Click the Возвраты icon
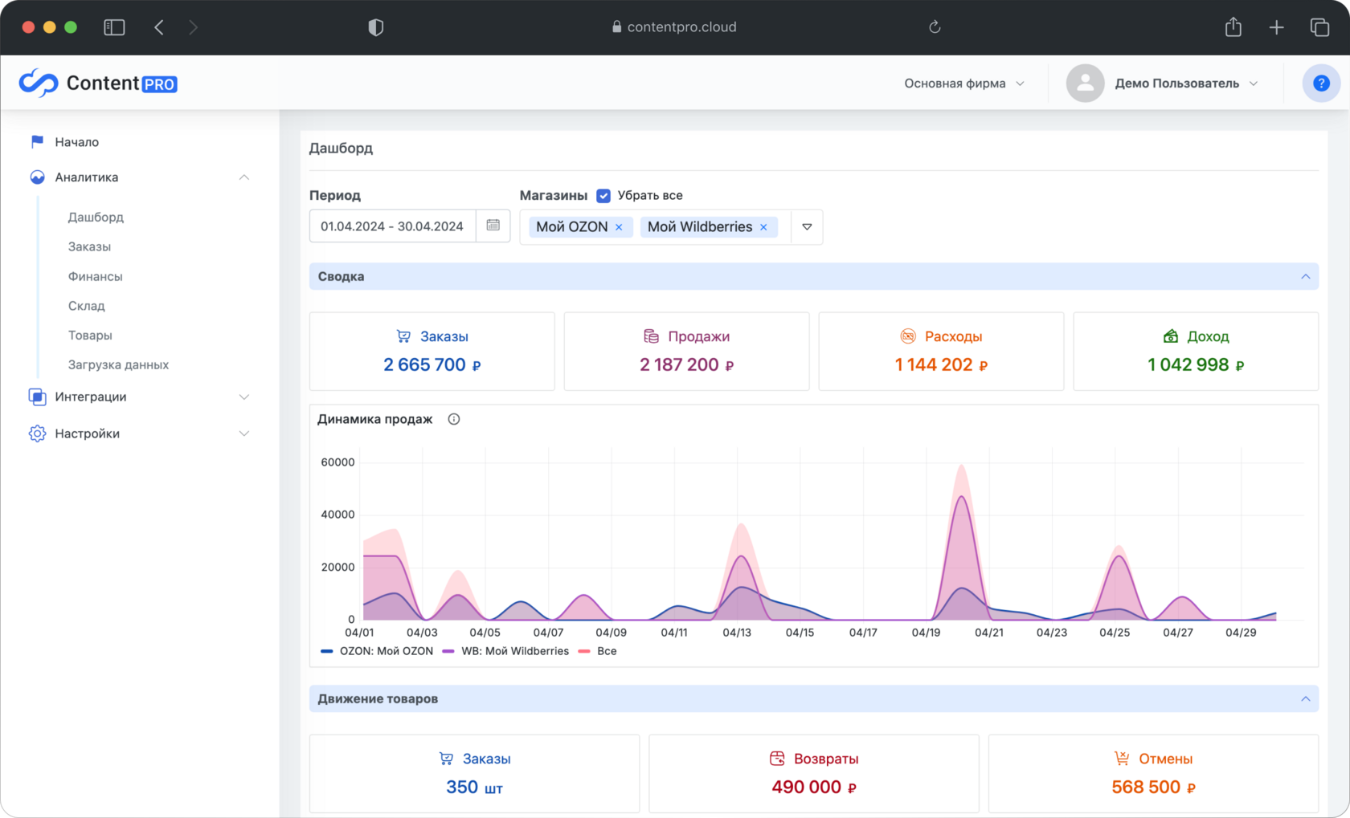1350x818 pixels. [777, 759]
